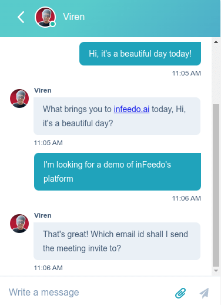Click the scrollbar track above the thumb
The width and height of the screenshot is (221, 305).
point(216,74)
